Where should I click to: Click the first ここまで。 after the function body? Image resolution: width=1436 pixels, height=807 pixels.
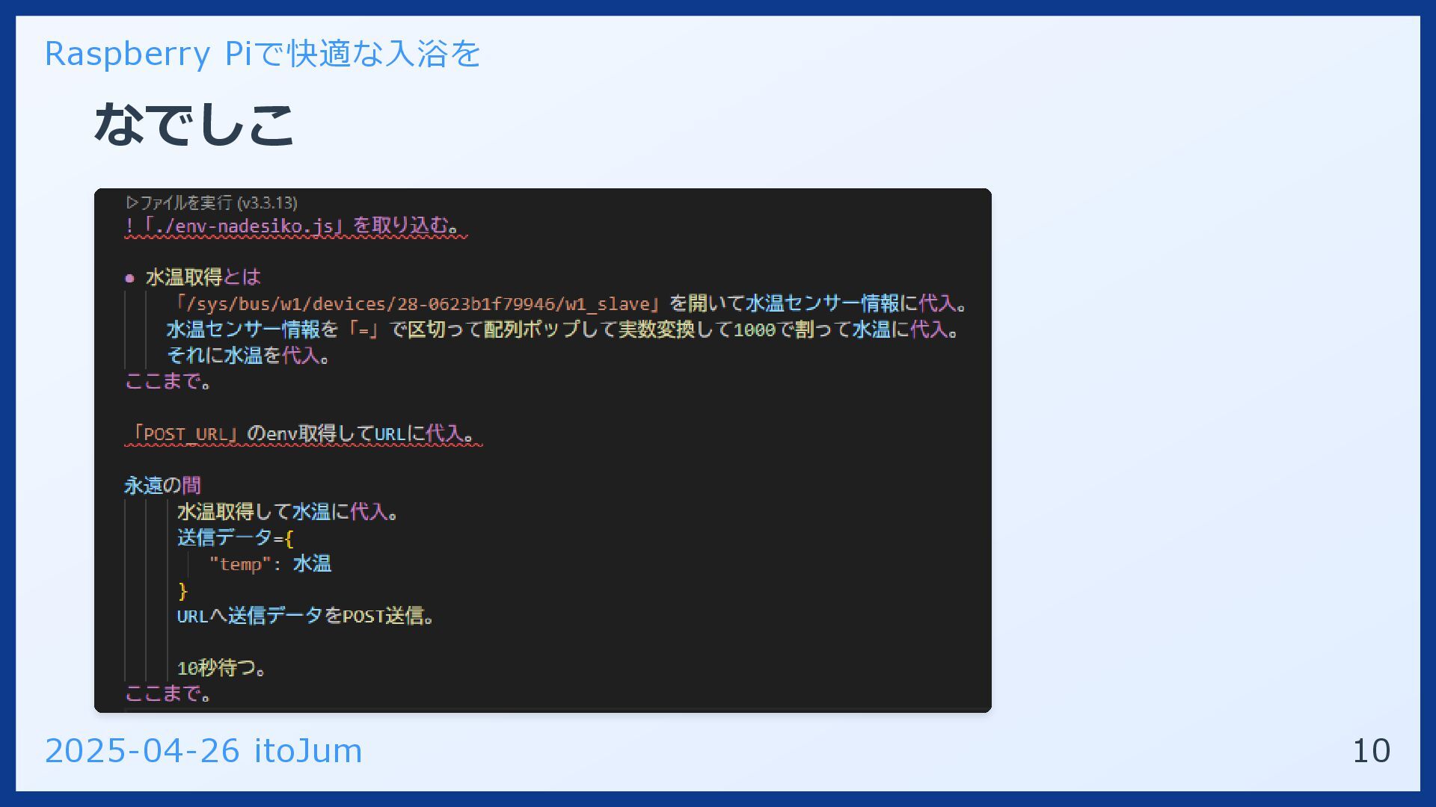[168, 382]
